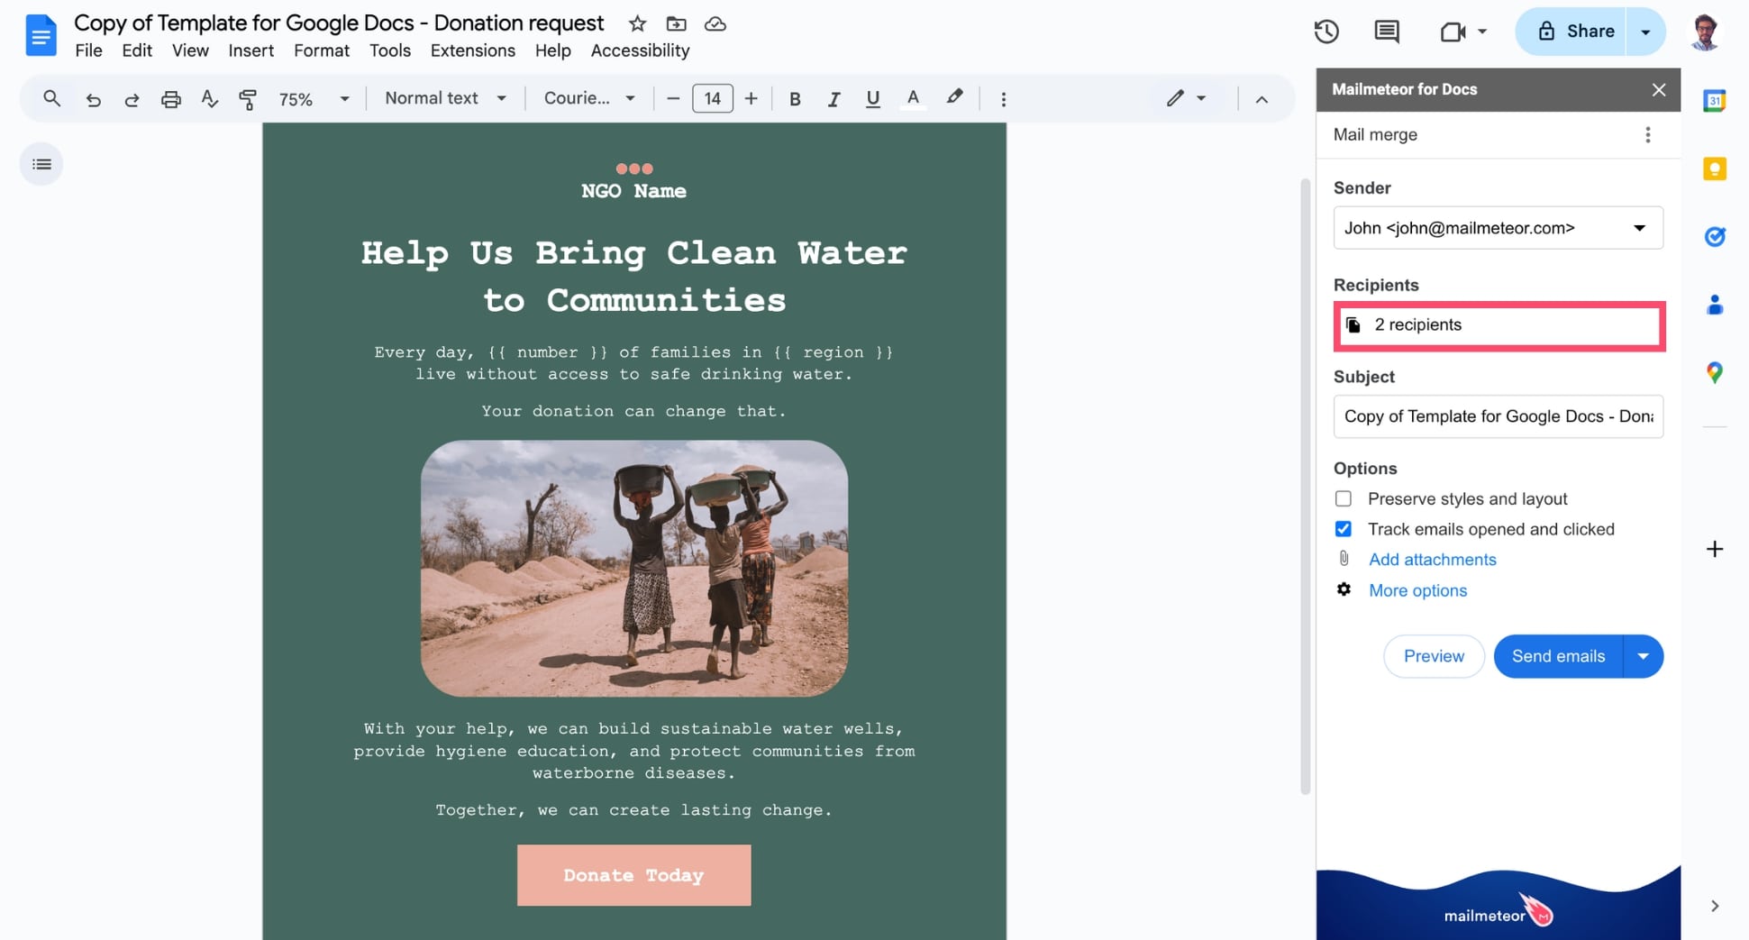Open version history
1749x940 pixels.
pos(1325,31)
